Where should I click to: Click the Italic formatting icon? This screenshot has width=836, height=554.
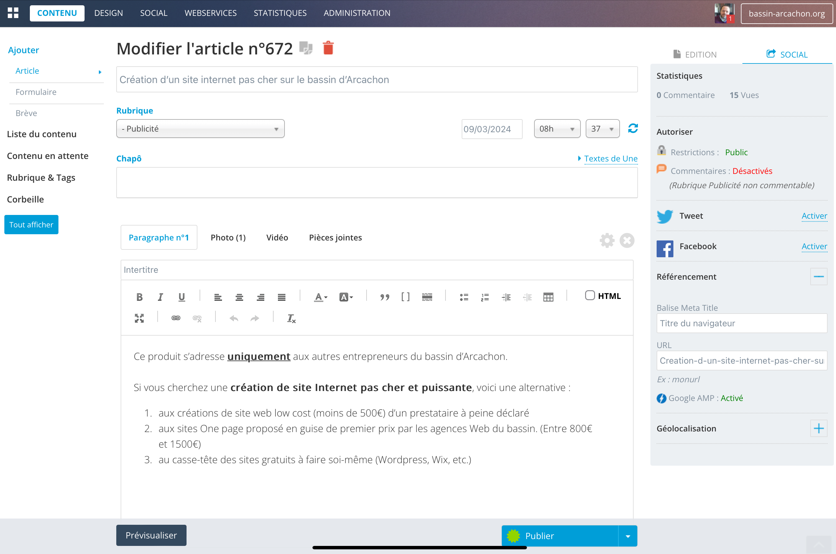click(x=160, y=297)
